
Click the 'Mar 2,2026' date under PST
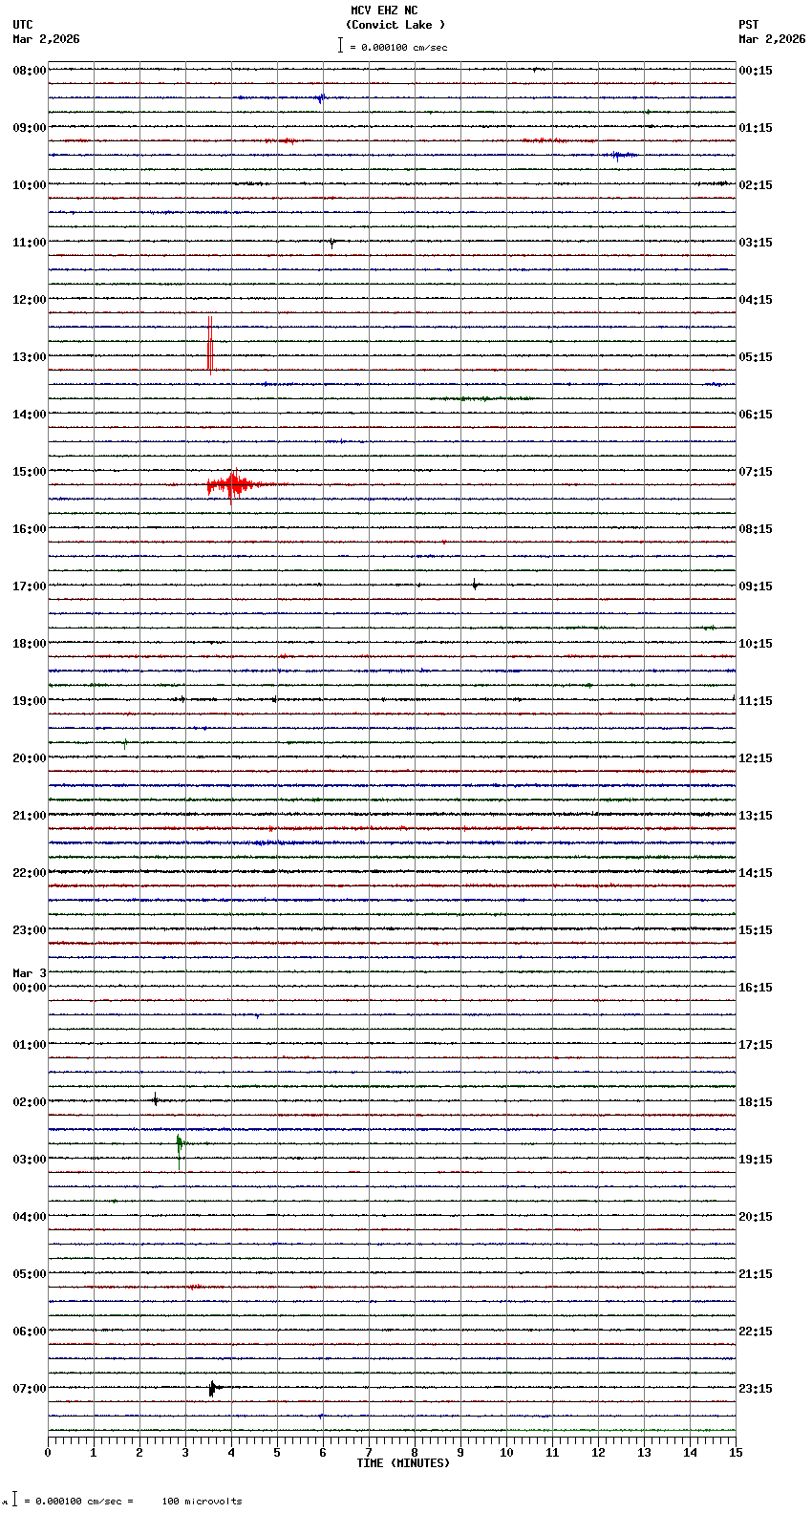tap(772, 39)
